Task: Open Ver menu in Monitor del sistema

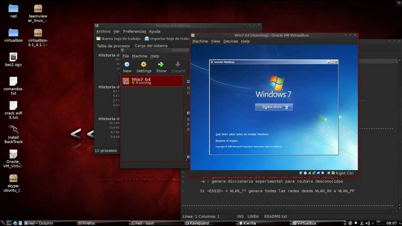Action: pos(117,31)
